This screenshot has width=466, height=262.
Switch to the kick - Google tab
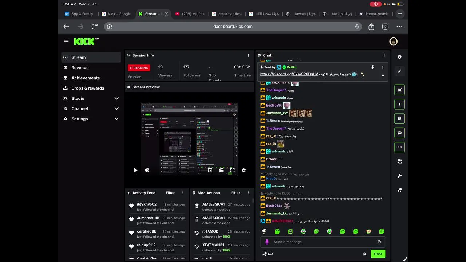116,14
